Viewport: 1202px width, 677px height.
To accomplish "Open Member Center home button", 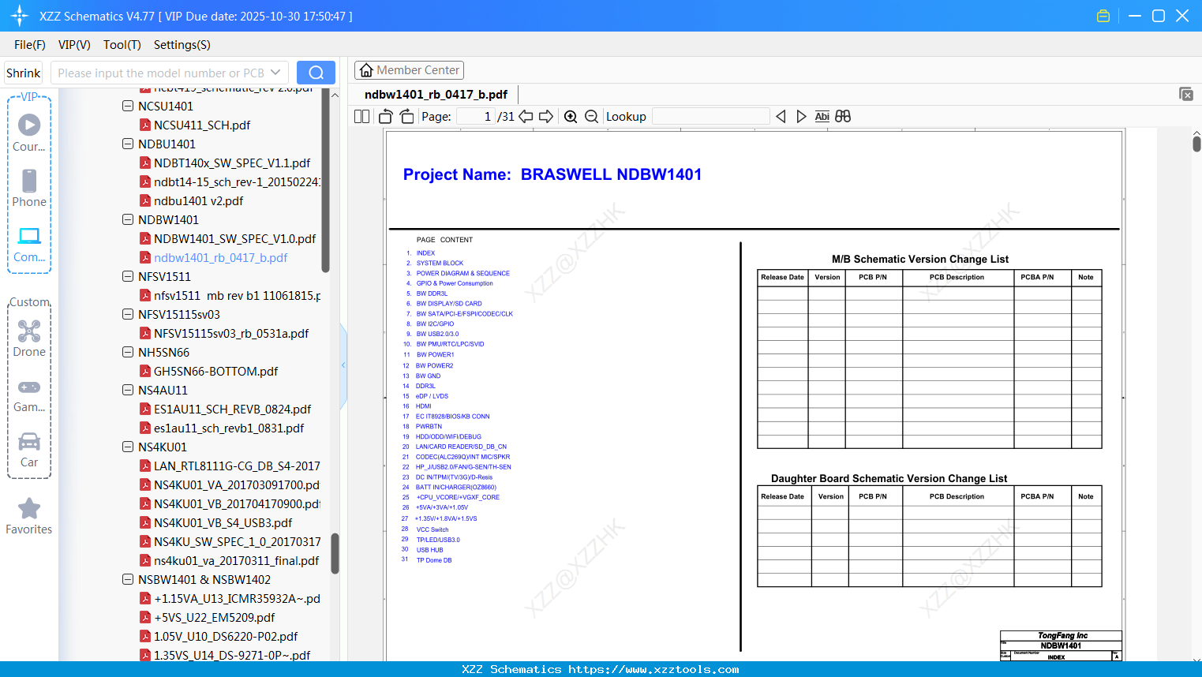I will (409, 70).
